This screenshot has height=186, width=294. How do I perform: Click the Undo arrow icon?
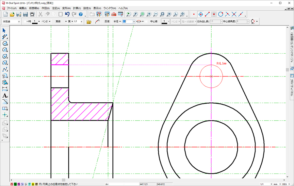67,14
